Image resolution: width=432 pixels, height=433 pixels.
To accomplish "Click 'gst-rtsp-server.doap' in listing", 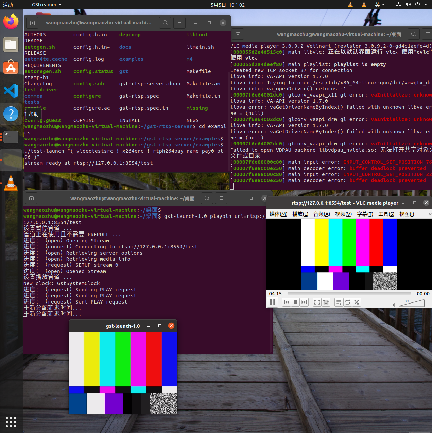I will (150, 84).
